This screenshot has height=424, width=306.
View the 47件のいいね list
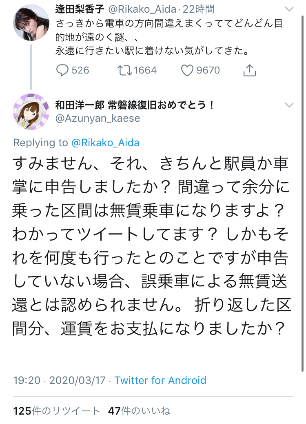[139, 411]
